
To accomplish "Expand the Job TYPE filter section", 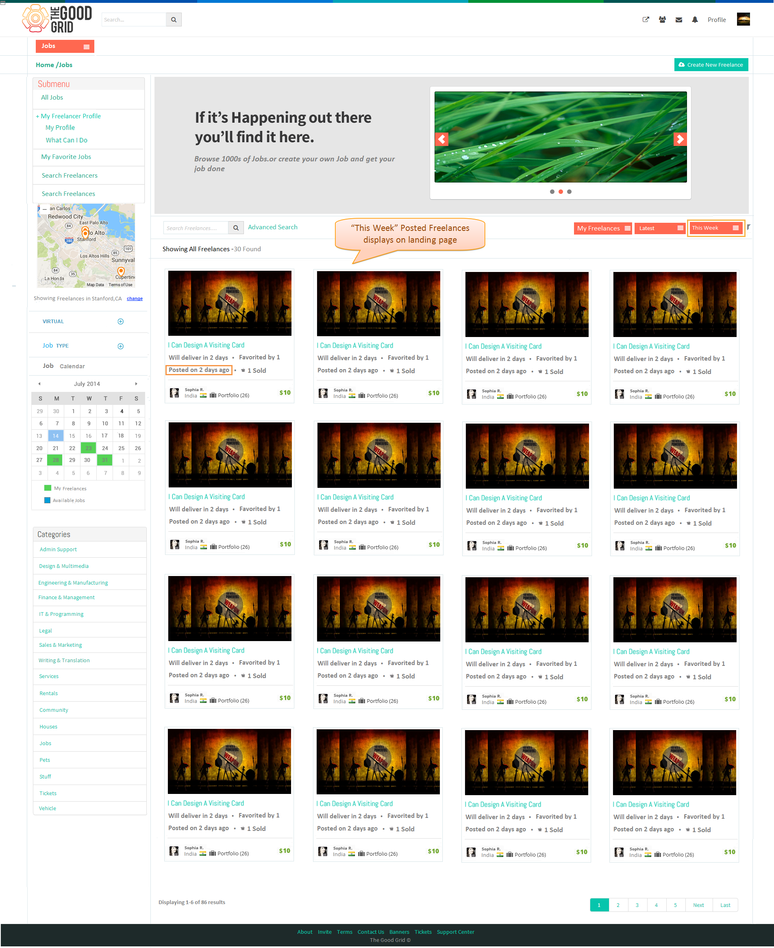I will point(120,346).
